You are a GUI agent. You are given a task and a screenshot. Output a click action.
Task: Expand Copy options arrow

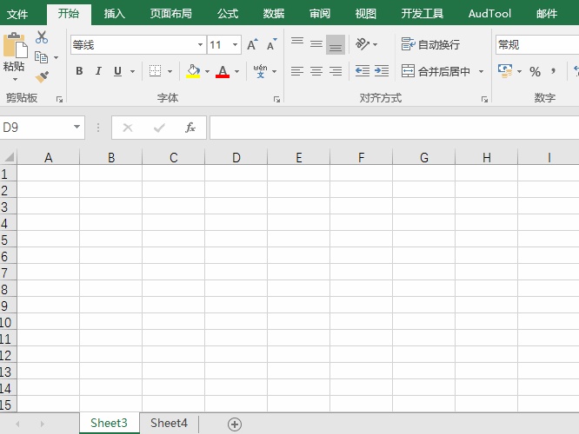(x=57, y=57)
